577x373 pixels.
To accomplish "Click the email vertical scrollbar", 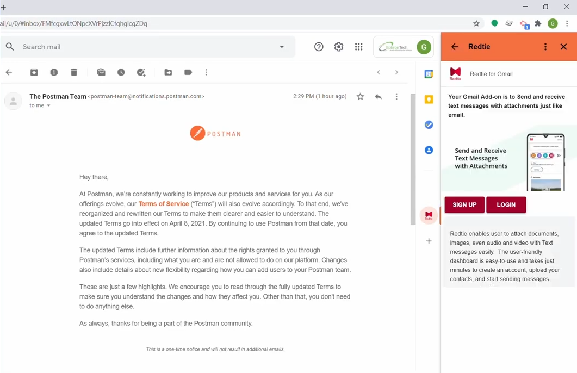I will (x=413, y=159).
